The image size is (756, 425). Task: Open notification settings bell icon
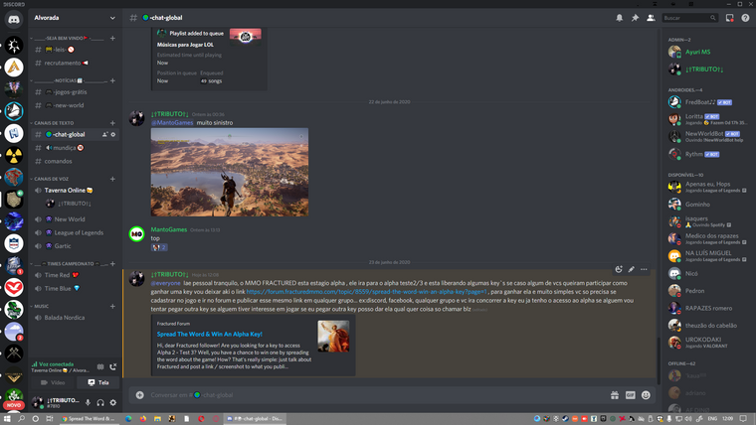[619, 18]
